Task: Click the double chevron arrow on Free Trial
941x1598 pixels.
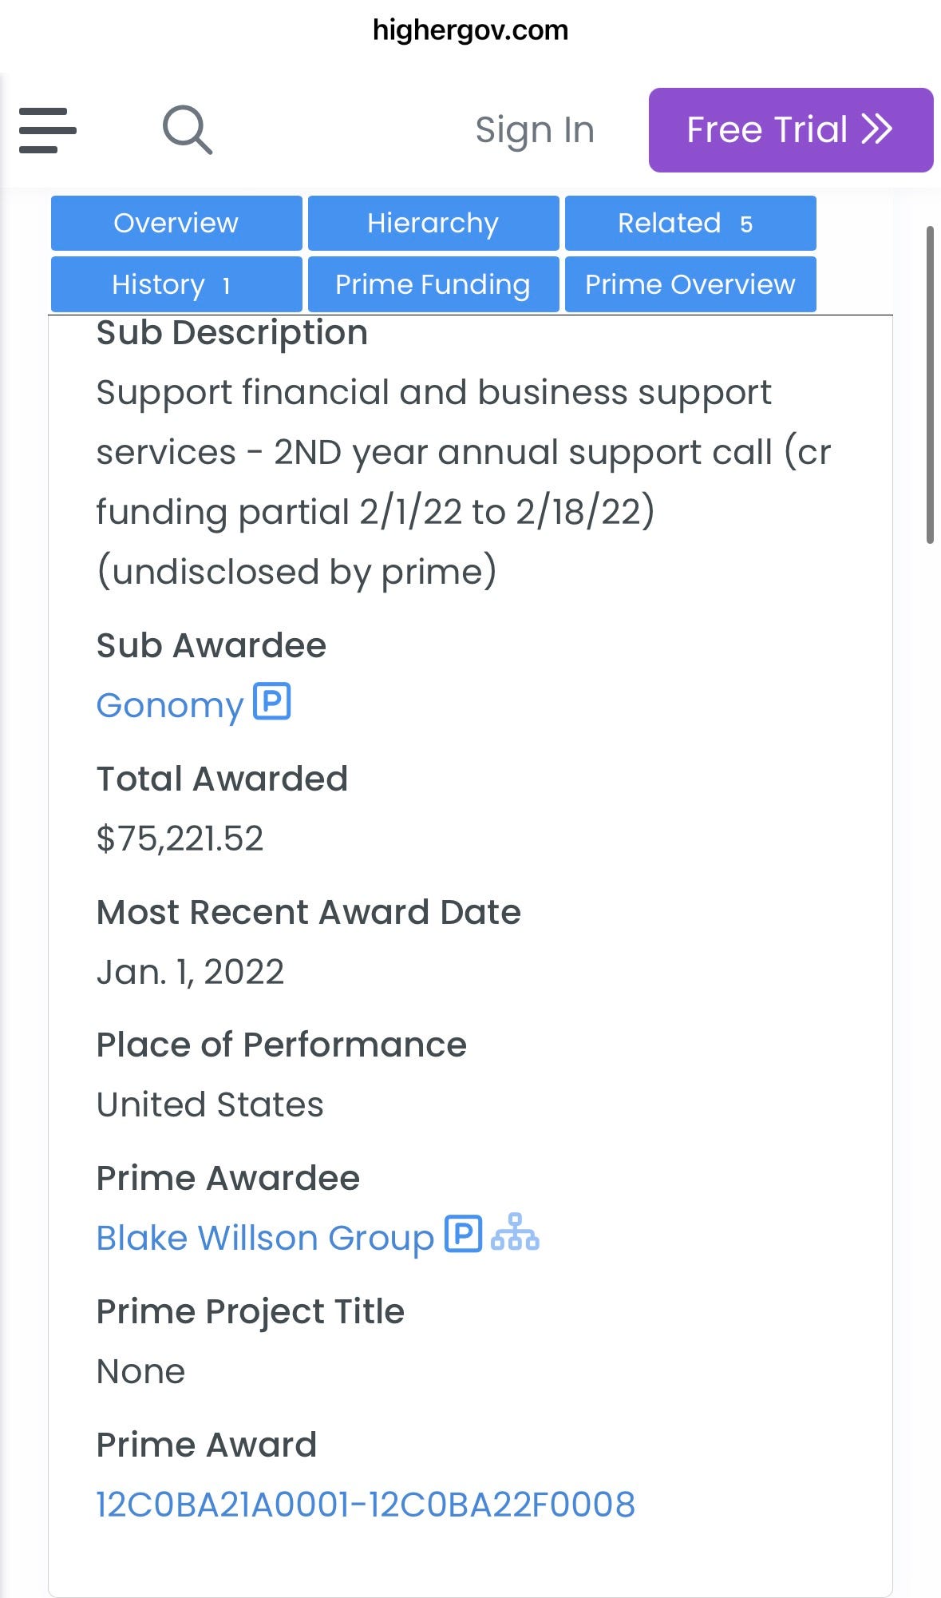Action: coord(876,129)
